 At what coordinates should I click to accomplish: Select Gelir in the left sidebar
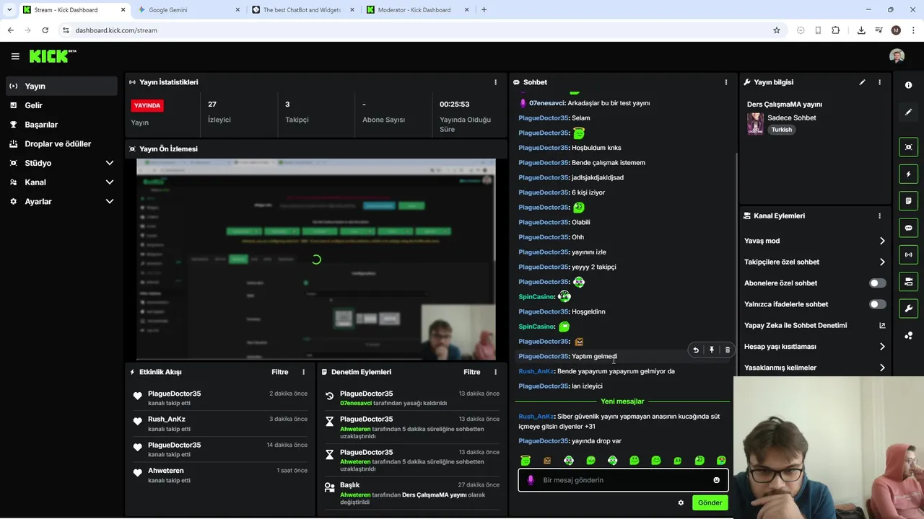[61, 105]
